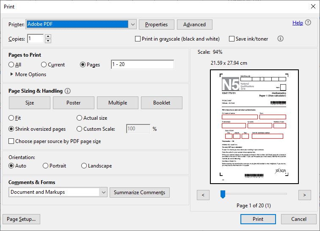Click the Pages range input field

(142, 65)
